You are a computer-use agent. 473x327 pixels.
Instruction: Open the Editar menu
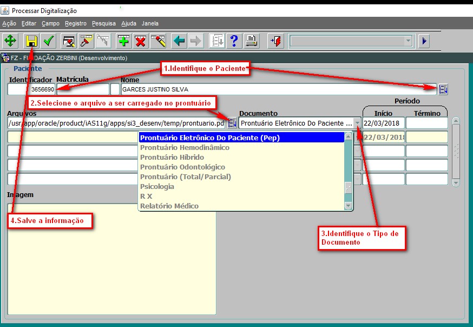tap(29, 23)
